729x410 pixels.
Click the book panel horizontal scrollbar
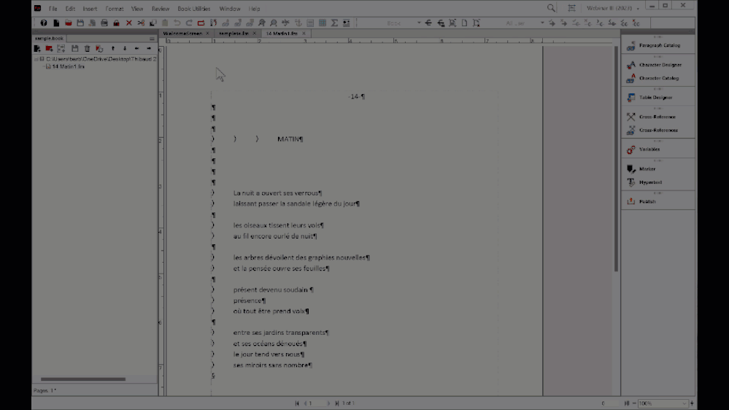point(83,379)
